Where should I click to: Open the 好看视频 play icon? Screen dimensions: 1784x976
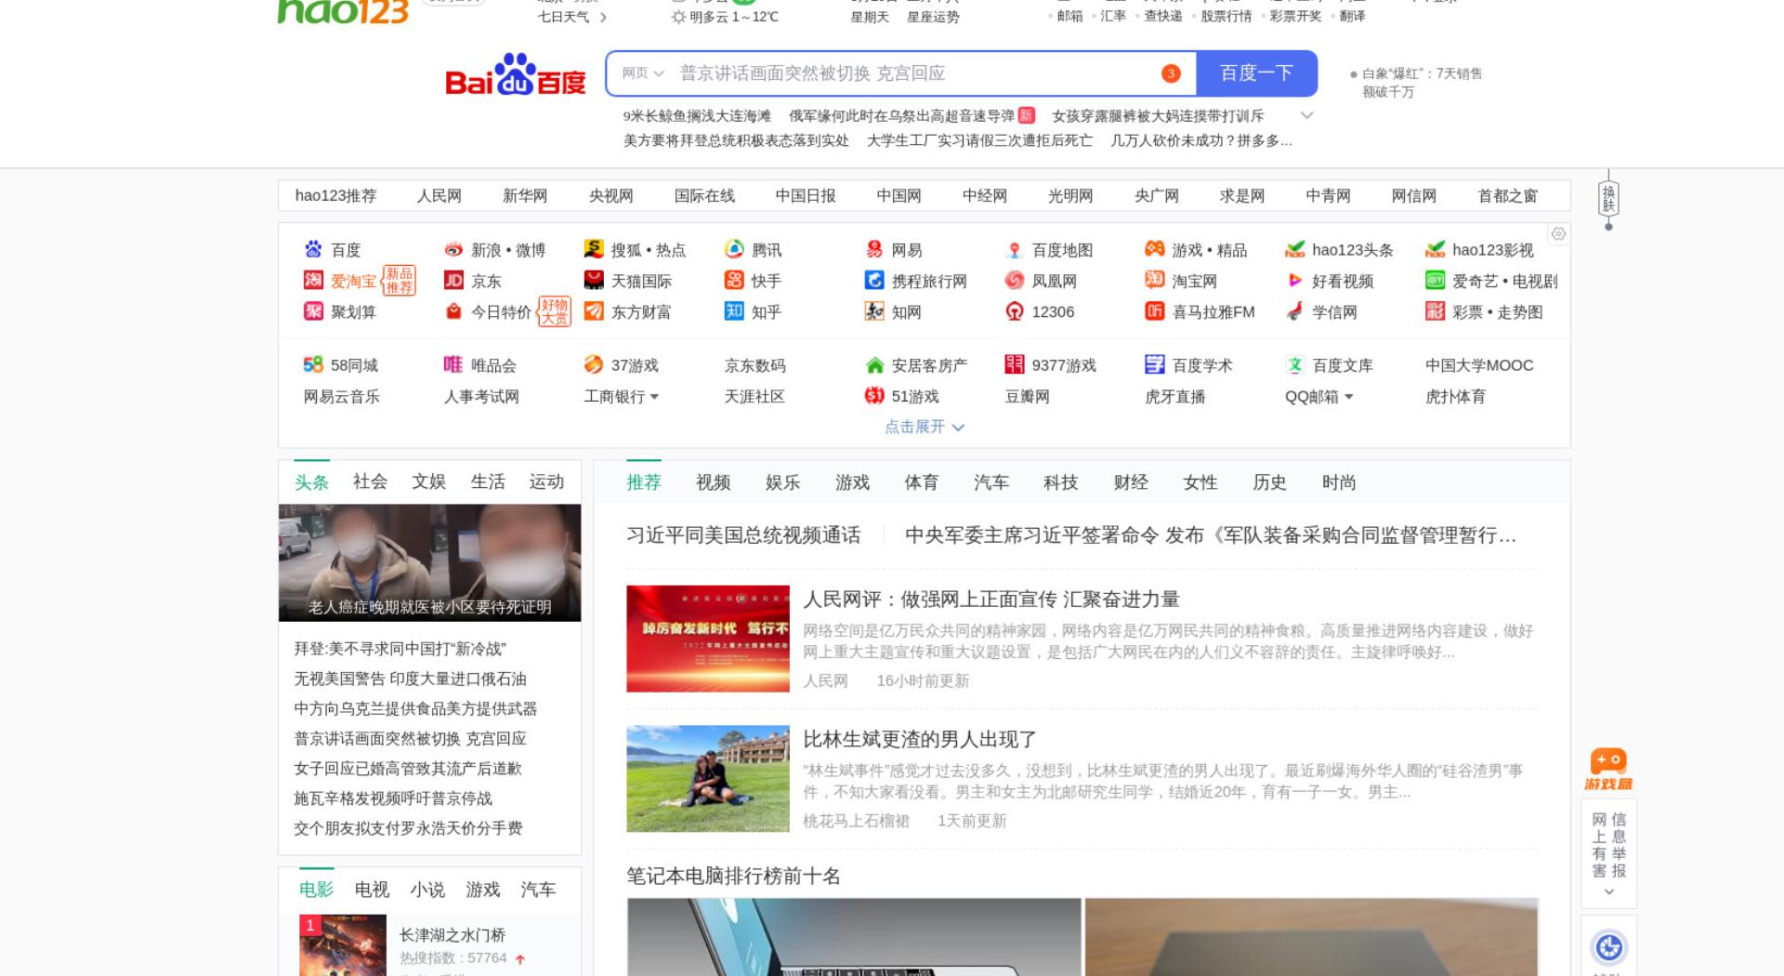pyautogui.click(x=1295, y=280)
